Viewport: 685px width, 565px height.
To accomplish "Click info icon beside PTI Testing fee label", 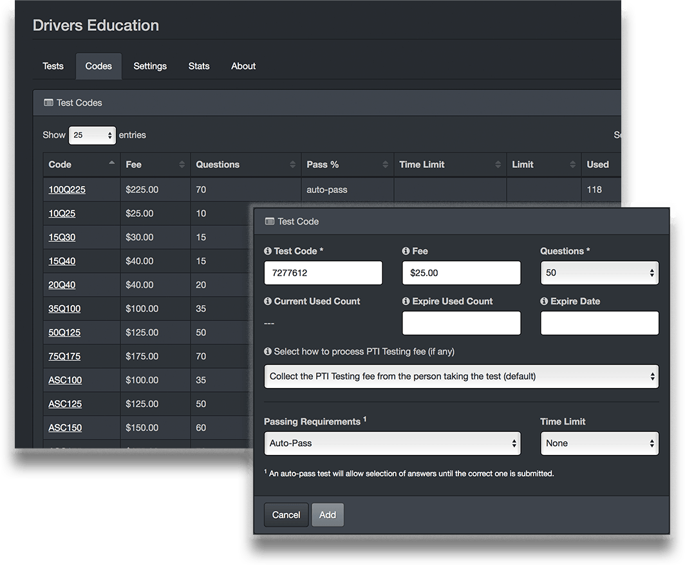I will point(268,351).
